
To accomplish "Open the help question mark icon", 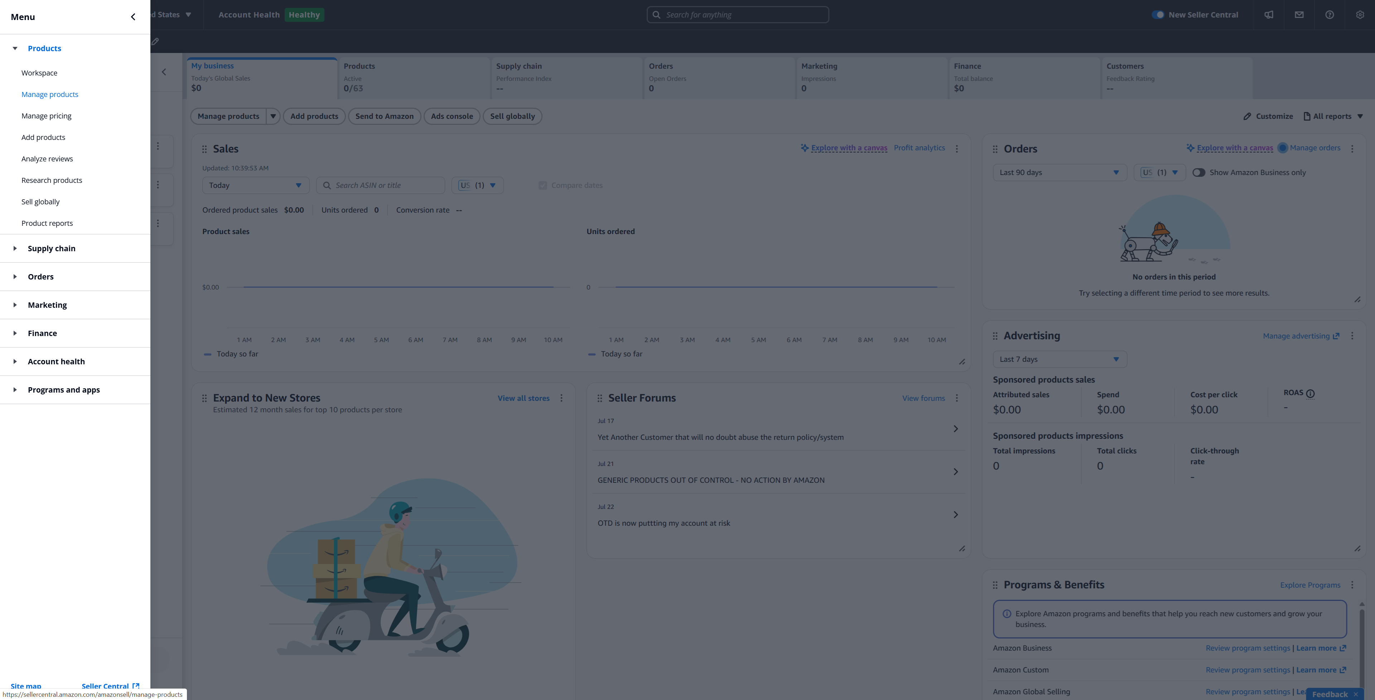I will click(x=1330, y=15).
